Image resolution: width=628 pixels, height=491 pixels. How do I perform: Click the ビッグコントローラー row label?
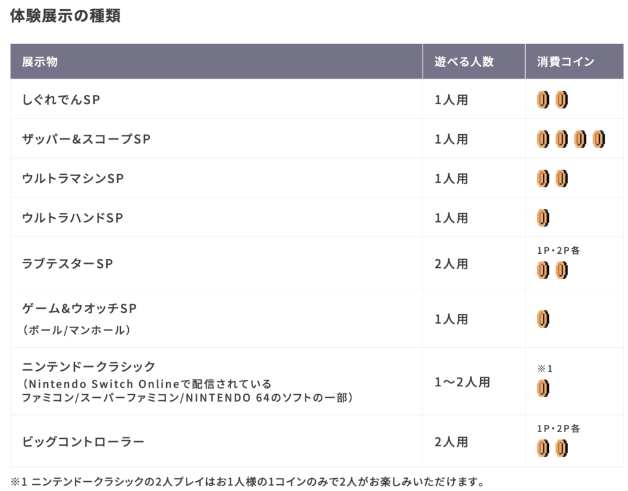[83, 441]
